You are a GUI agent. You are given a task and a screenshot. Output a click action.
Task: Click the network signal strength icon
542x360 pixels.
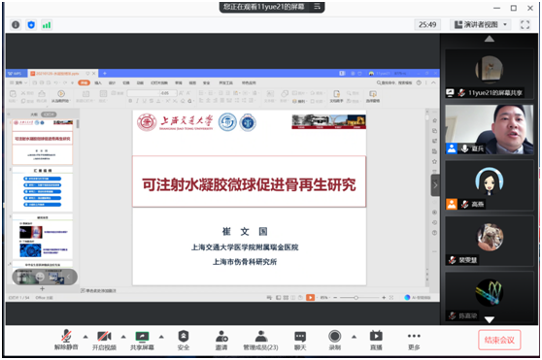[47, 25]
